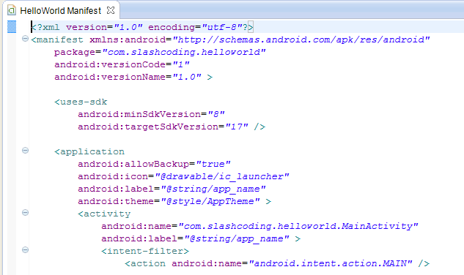The height and width of the screenshot is (275, 464).
Task: Click the MainActivity android:name value
Action: (x=298, y=226)
